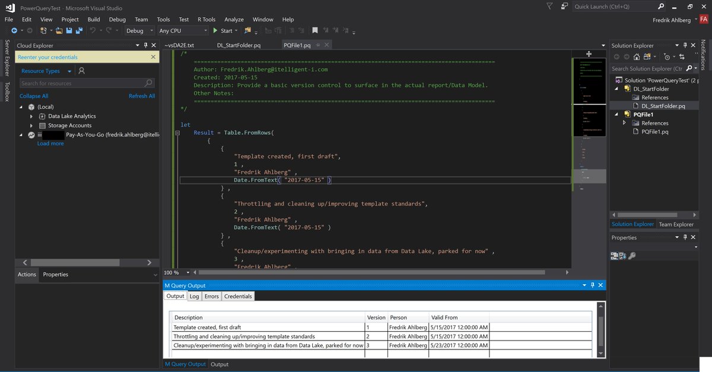Click Cloud Explorer account settings person icon
The width and height of the screenshot is (712, 372).
pos(82,71)
